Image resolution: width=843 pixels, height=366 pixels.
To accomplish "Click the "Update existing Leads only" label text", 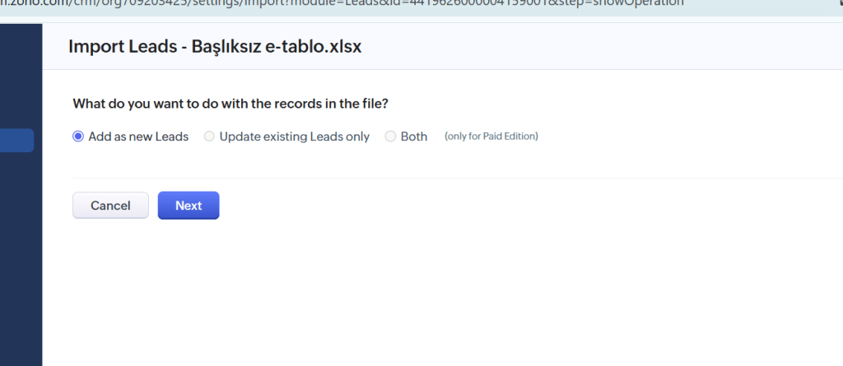I will coord(294,137).
